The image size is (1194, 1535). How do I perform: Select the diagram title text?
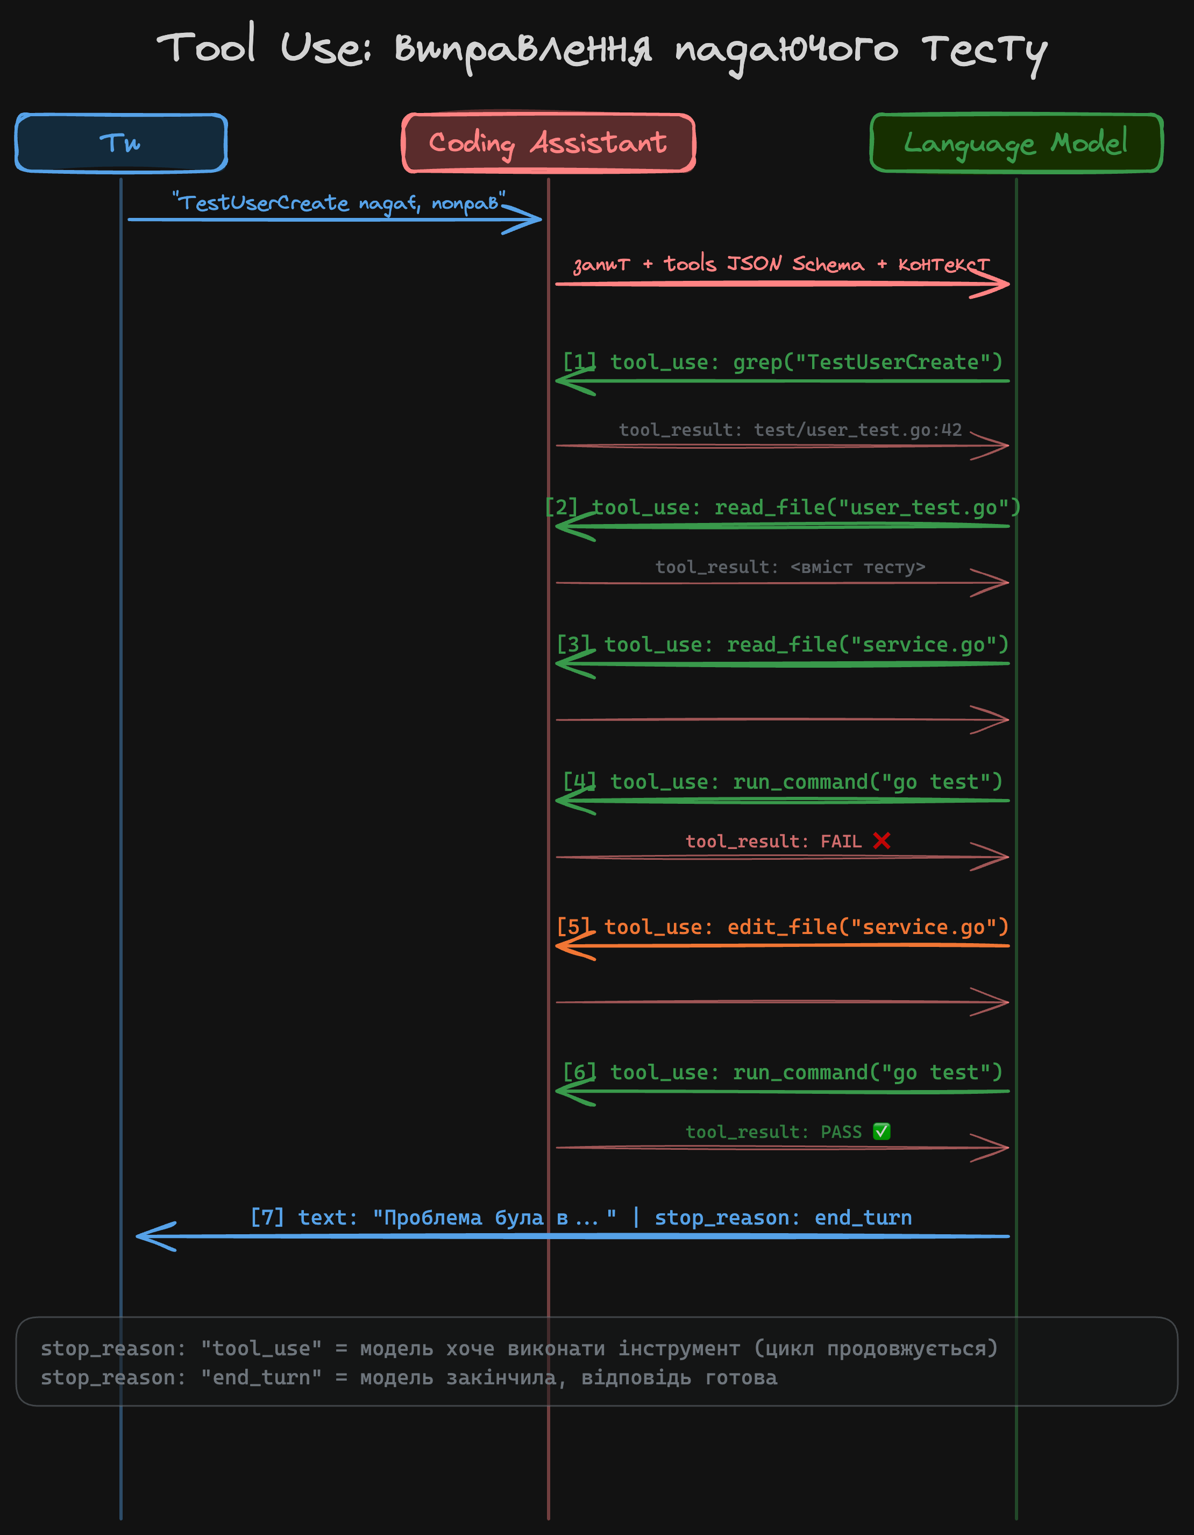click(601, 49)
